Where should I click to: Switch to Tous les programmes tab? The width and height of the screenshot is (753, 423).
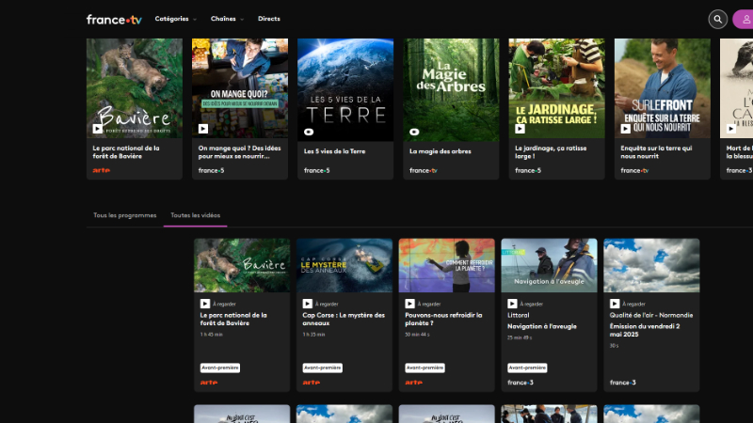[124, 215]
